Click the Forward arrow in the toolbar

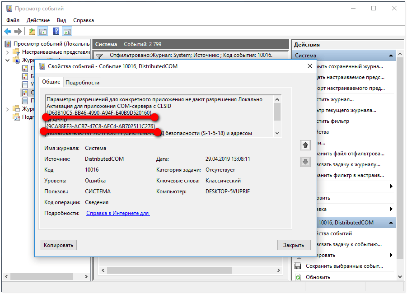(18, 32)
